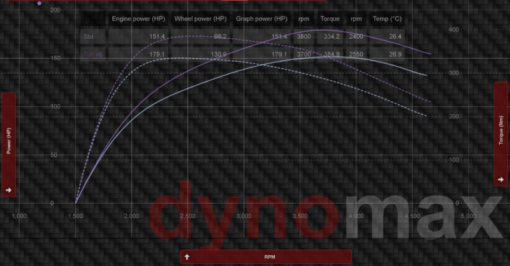Click the Temp (°C) column header
The width and height of the screenshot is (510, 266).
(x=387, y=19)
